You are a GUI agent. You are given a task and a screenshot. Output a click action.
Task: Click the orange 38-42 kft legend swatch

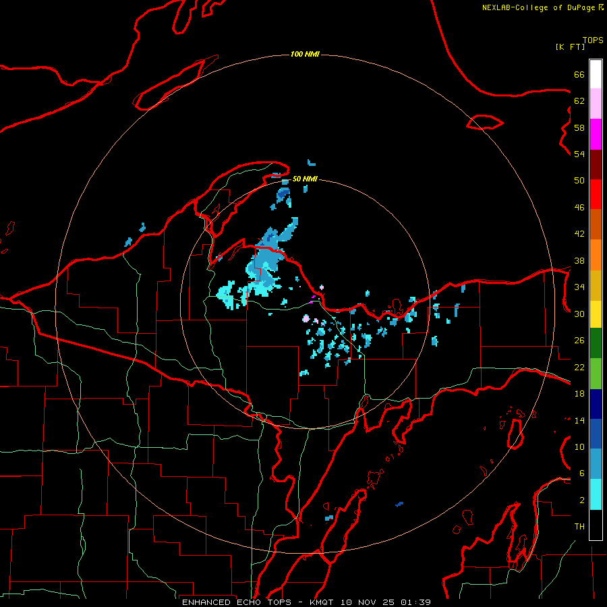click(x=596, y=255)
